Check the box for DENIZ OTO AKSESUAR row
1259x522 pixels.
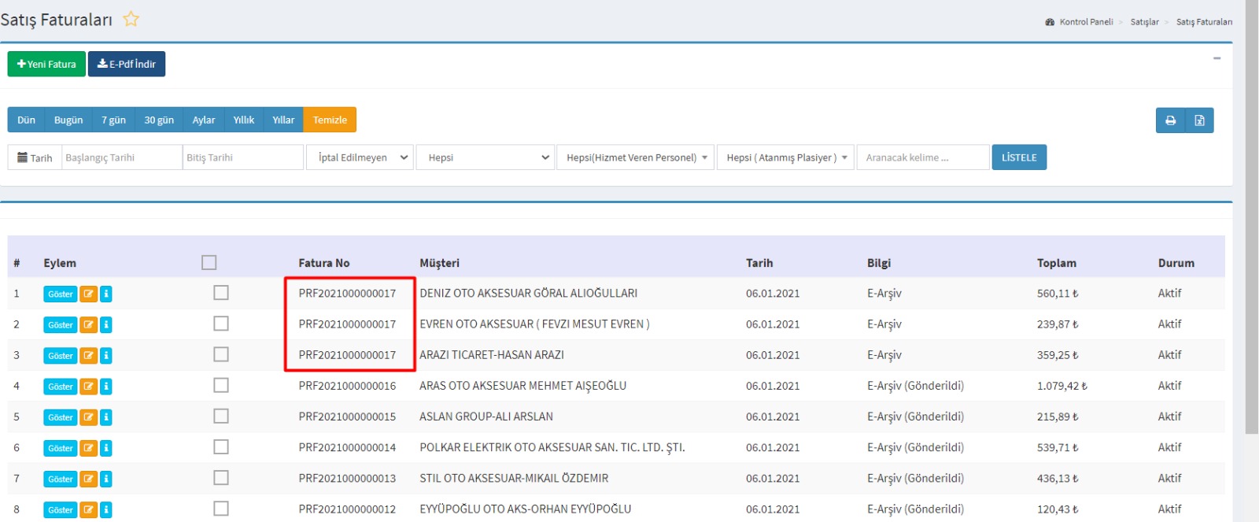(x=221, y=293)
